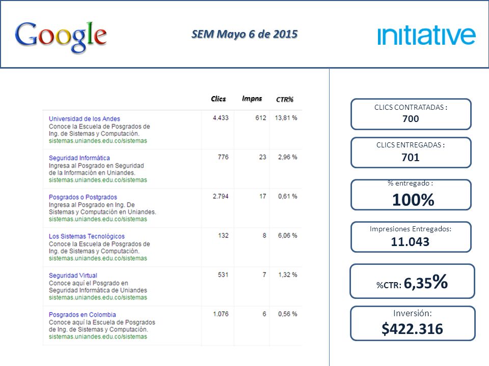
Task: Click the green URL under 'Seguridad Informática'
Action: tap(98, 180)
